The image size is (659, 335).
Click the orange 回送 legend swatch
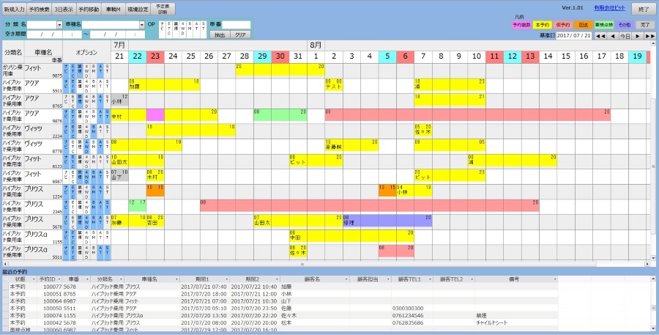pos(583,24)
